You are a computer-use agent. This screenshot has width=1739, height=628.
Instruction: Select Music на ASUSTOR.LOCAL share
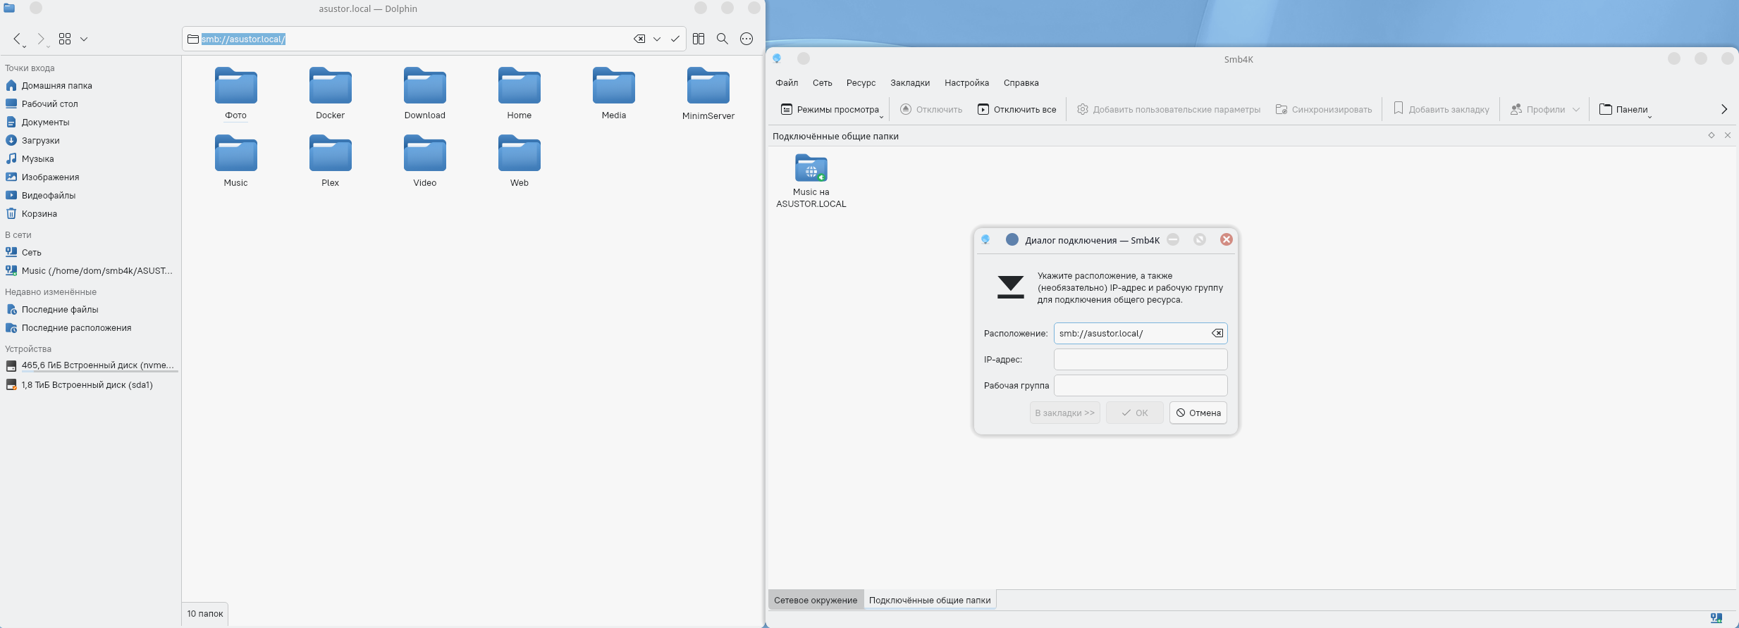[x=811, y=181]
